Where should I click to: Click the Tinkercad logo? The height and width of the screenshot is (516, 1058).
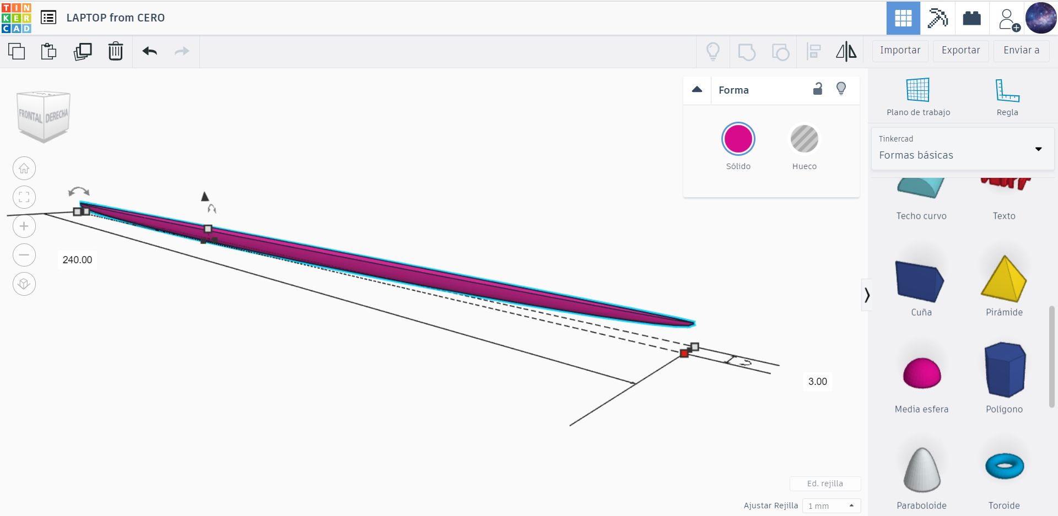pos(17,18)
